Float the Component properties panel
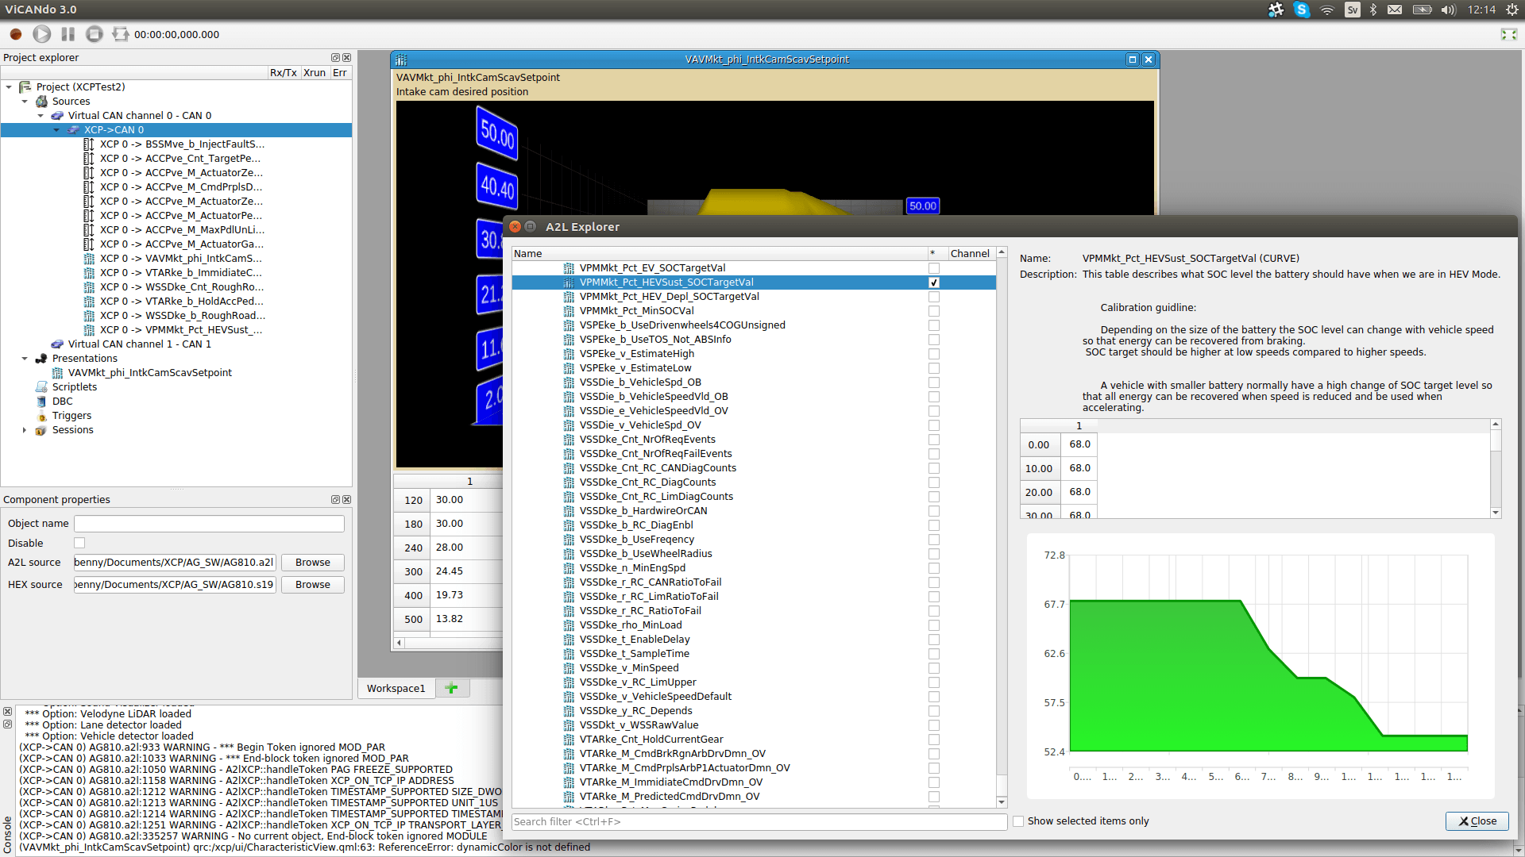 point(335,499)
